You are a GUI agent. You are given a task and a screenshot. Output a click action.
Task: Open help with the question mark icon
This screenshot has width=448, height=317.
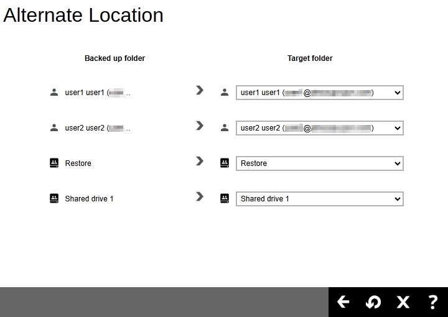433,302
